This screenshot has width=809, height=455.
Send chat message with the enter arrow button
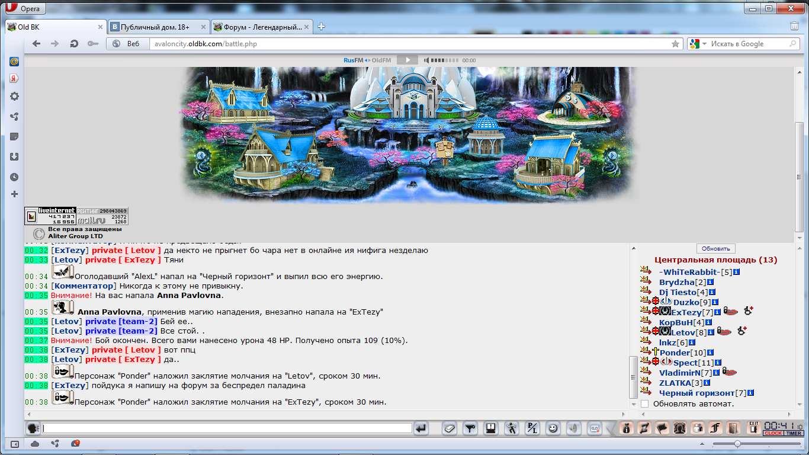click(x=421, y=428)
